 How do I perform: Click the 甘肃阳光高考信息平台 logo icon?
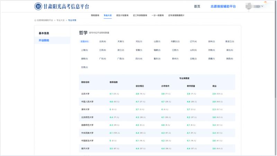click(x=38, y=6)
